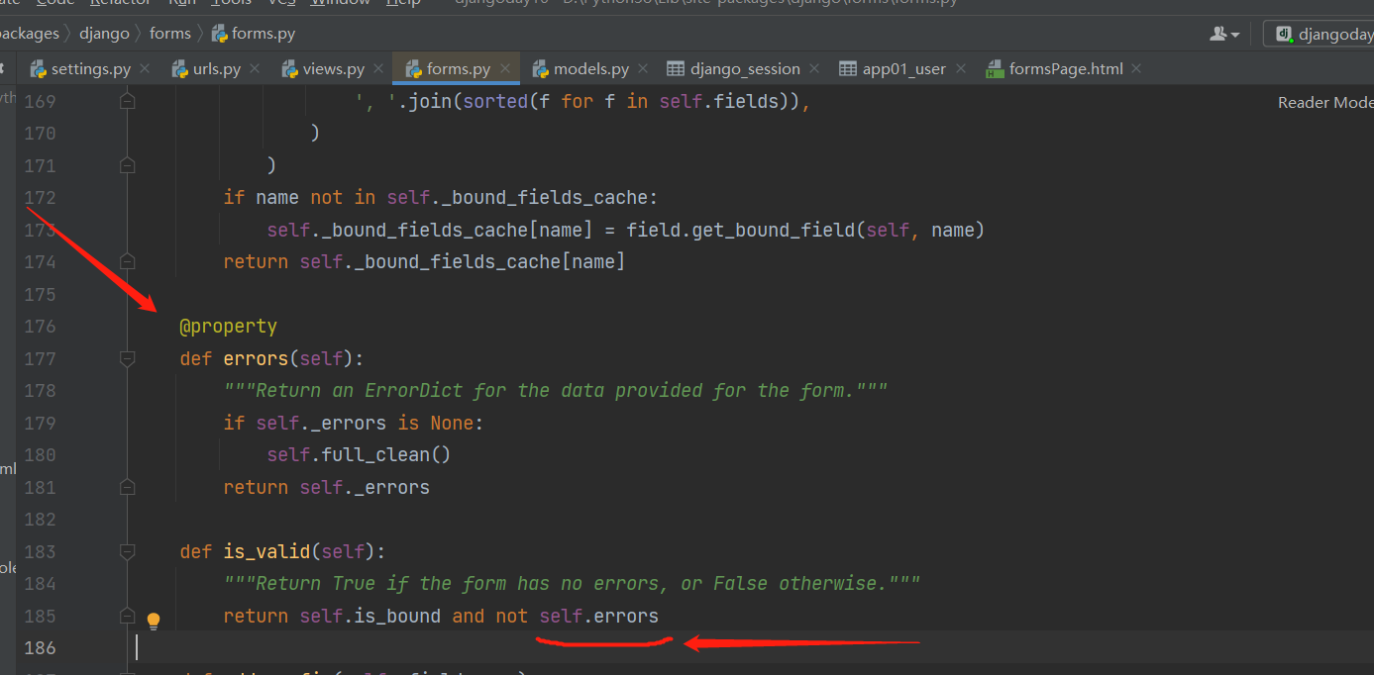Click the errors method name on line 177

coord(256,358)
